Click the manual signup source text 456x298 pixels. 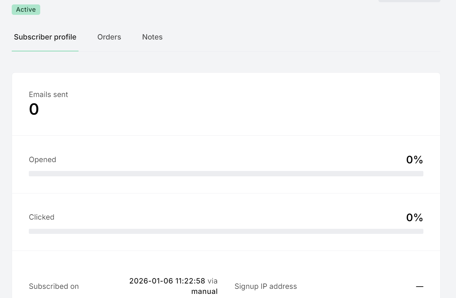pyautogui.click(x=204, y=291)
